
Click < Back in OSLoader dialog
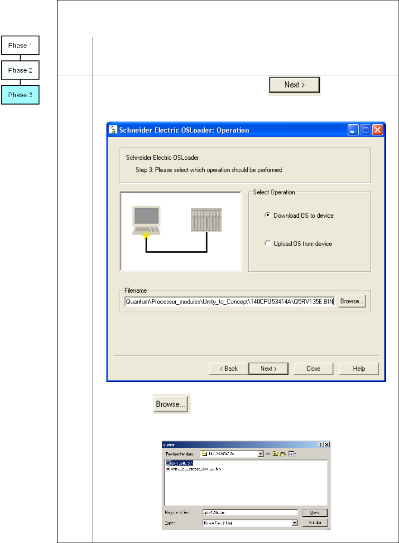pos(229,369)
